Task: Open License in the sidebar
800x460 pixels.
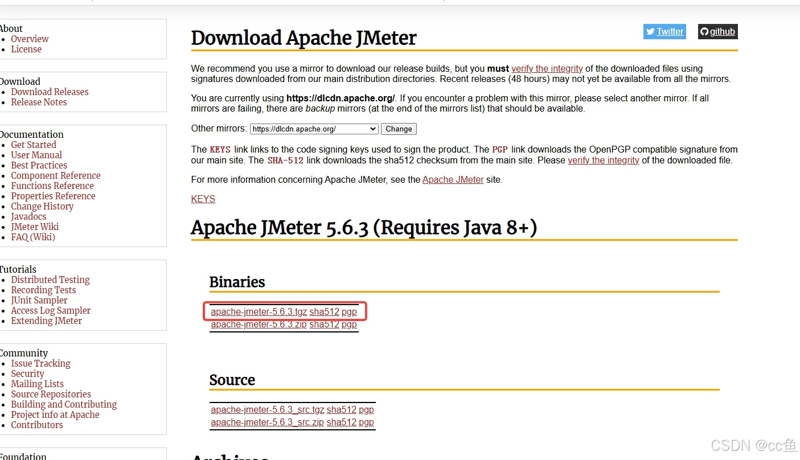Action: [26, 50]
